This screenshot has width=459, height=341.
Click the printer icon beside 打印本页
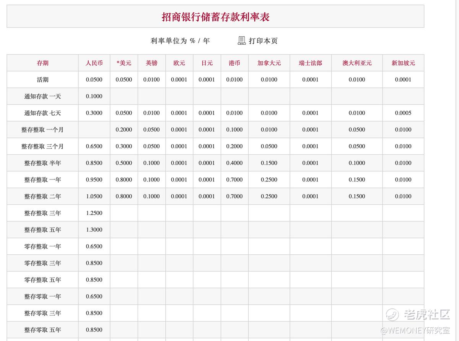click(x=242, y=40)
